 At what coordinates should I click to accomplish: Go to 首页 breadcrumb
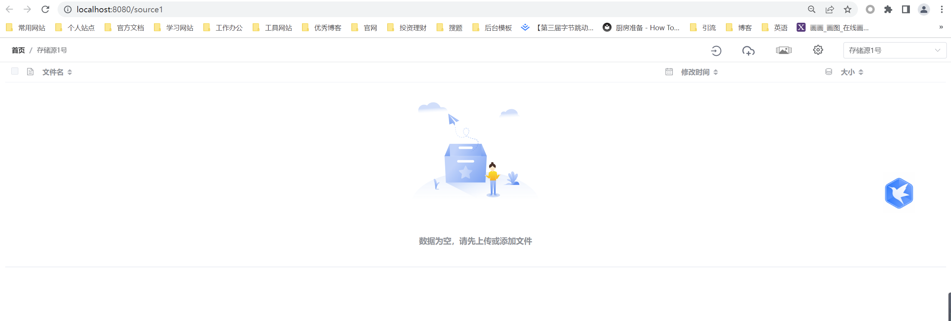point(18,50)
